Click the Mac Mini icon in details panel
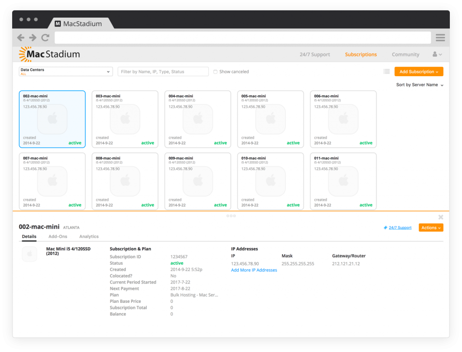This screenshot has width=462, height=352. [29, 254]
